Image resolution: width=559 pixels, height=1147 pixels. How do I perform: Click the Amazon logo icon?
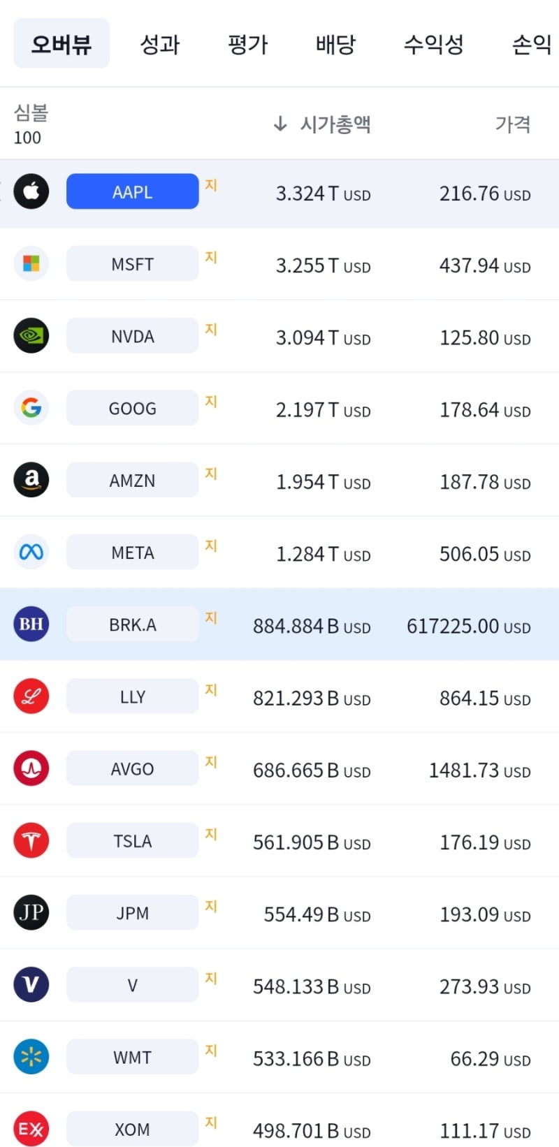tap(31, 480)
